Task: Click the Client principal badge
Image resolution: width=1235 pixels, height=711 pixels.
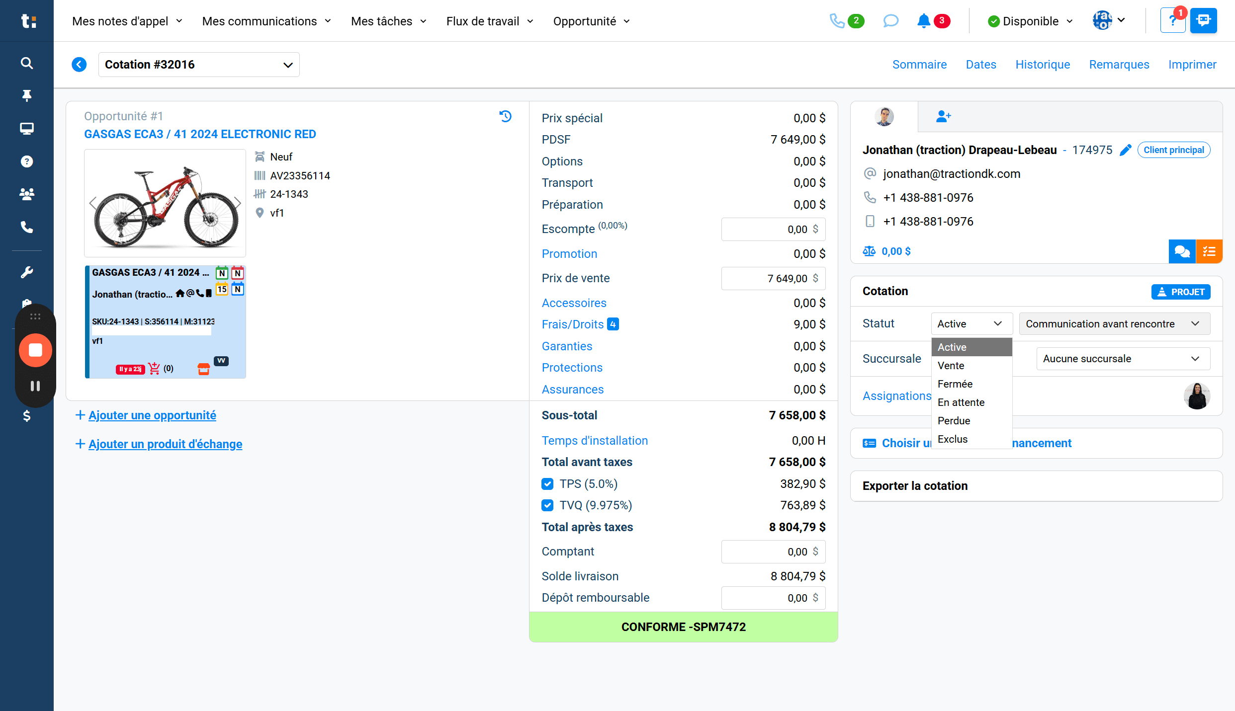Action: 1174,150
